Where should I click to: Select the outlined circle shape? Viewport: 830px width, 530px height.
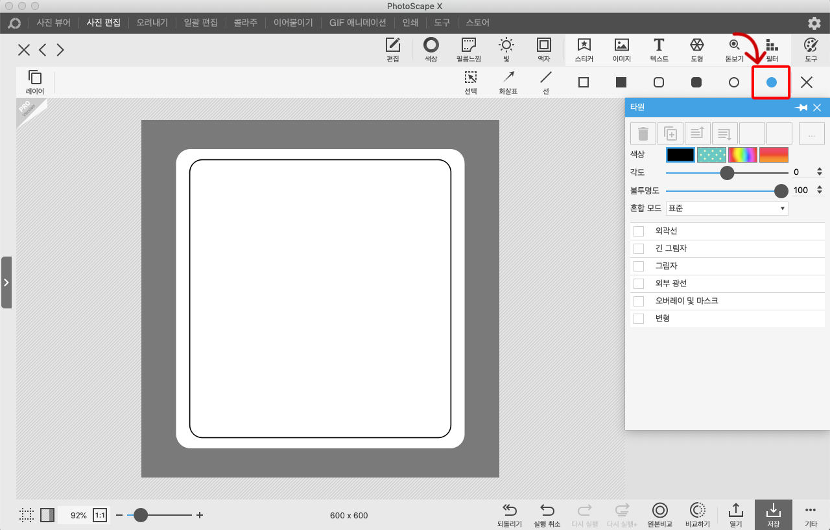point(734,82)
